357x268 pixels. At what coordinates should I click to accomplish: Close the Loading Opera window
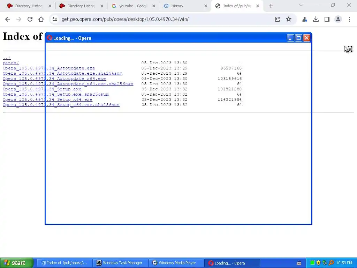point(307,38)
